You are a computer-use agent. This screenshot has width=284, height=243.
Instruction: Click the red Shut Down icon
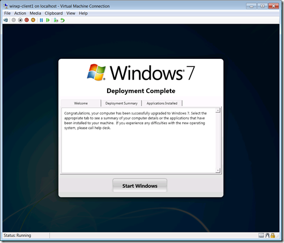[27, 20]
